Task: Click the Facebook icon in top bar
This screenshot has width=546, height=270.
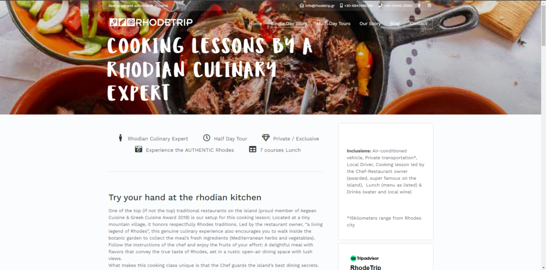Action: click(x=419, y=6)
